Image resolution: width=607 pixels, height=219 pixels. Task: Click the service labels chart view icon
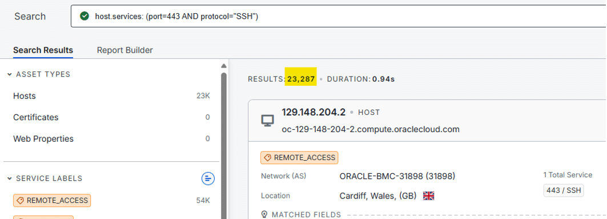coord(208,179)
